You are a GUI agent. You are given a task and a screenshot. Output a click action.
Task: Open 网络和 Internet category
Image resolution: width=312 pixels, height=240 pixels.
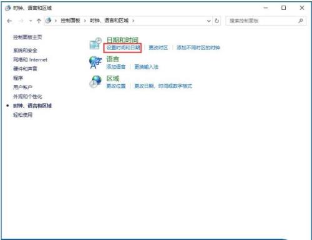[30, 60]
